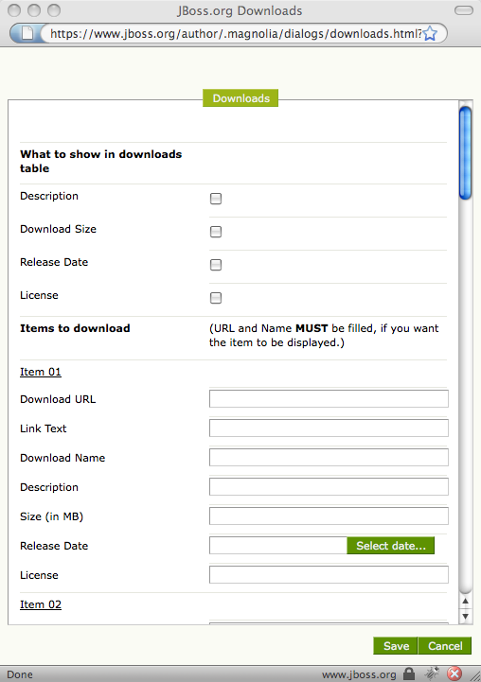
Task: Click the toolbar toggle pill in title bar
Action: tap(464, 10)
